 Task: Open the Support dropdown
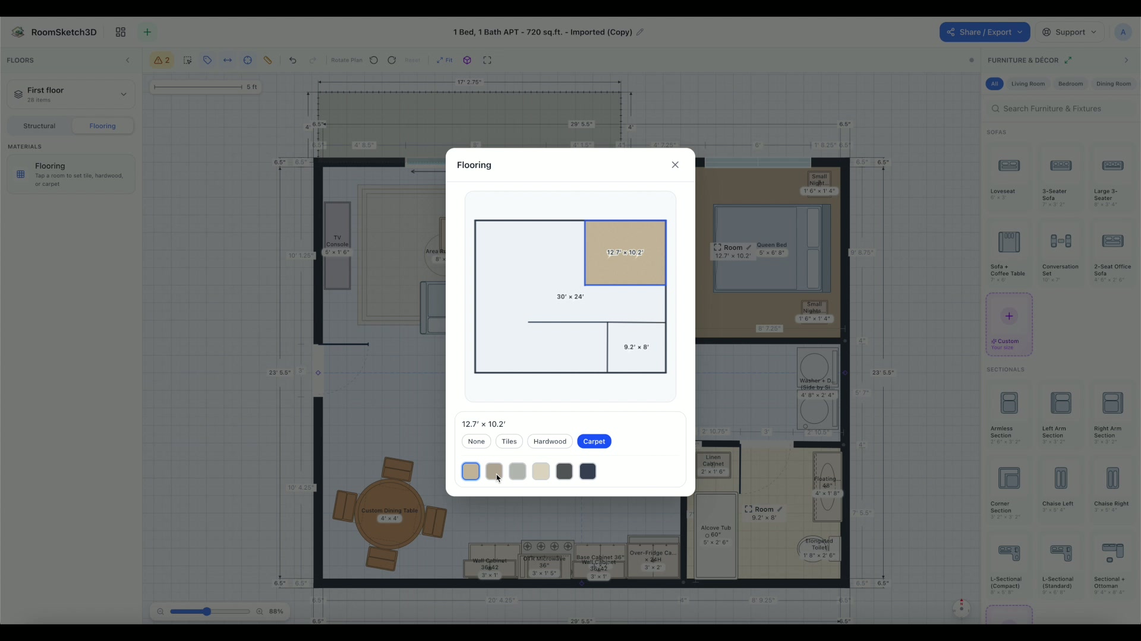click(x=1070, y=32)
